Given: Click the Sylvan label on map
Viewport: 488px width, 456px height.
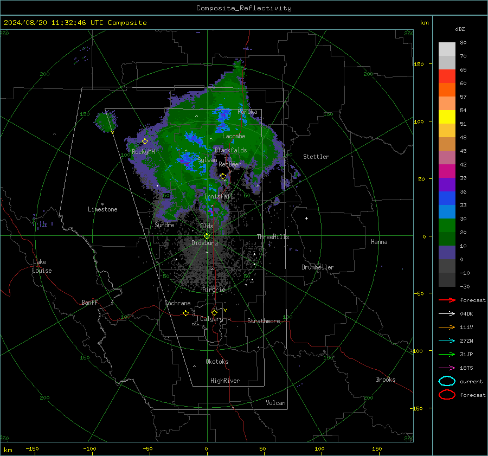Looking at the screenshot, I should point(207,160).
